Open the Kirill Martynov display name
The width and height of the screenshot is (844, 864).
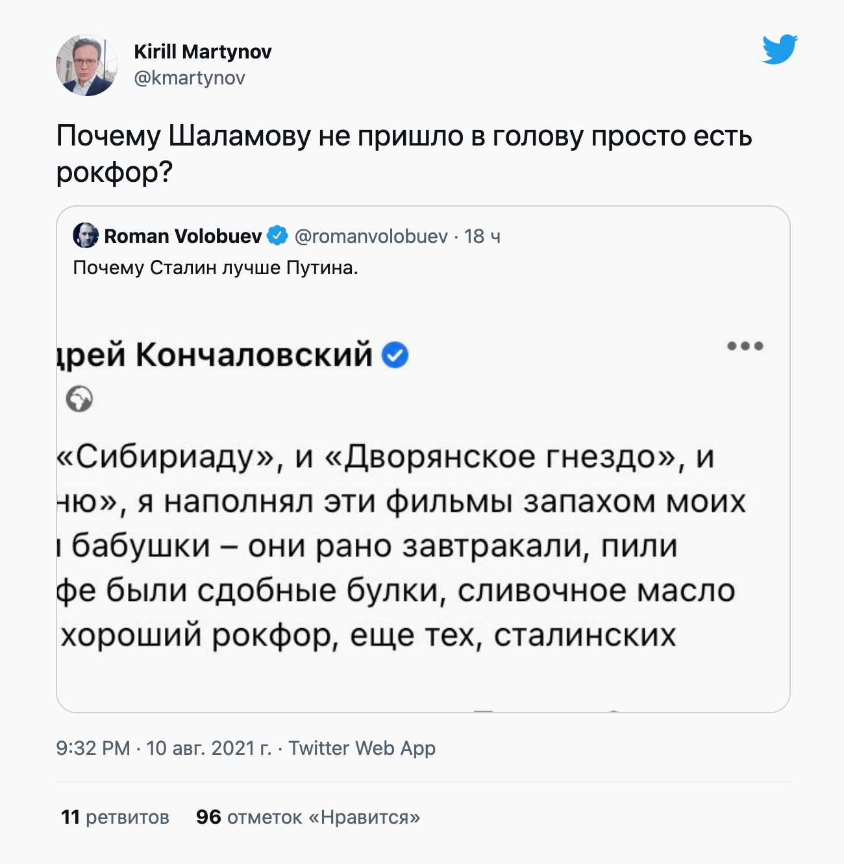point(203,52)
